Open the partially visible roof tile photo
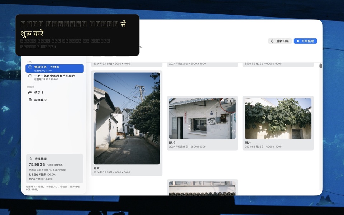 tap(202, 188)
